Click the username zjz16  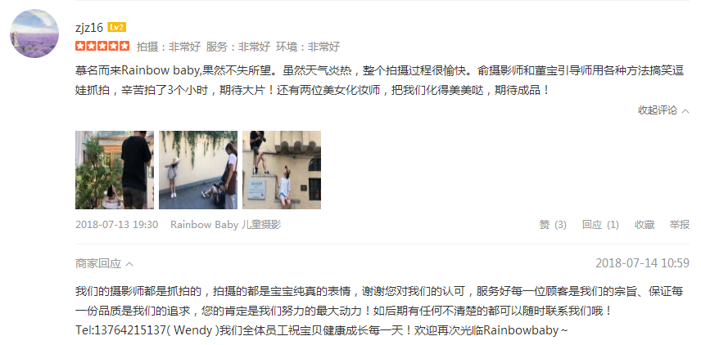[89, 27]
